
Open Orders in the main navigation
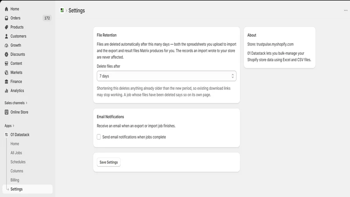15,18
